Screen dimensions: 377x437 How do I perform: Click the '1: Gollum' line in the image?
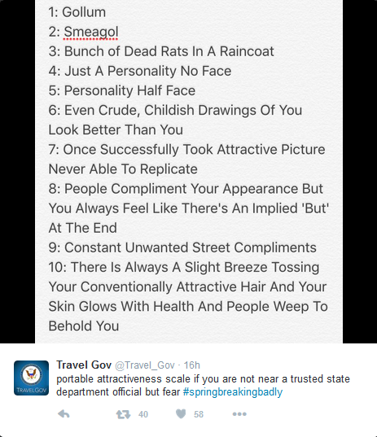(x=77, y=12)
